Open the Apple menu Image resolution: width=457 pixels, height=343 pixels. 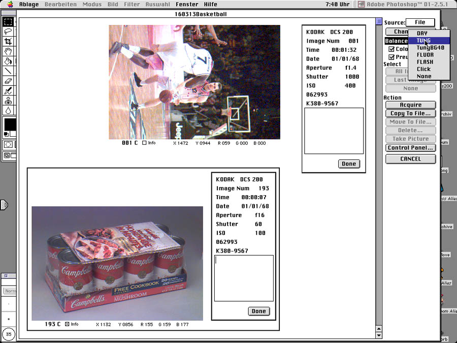(10, 4)
